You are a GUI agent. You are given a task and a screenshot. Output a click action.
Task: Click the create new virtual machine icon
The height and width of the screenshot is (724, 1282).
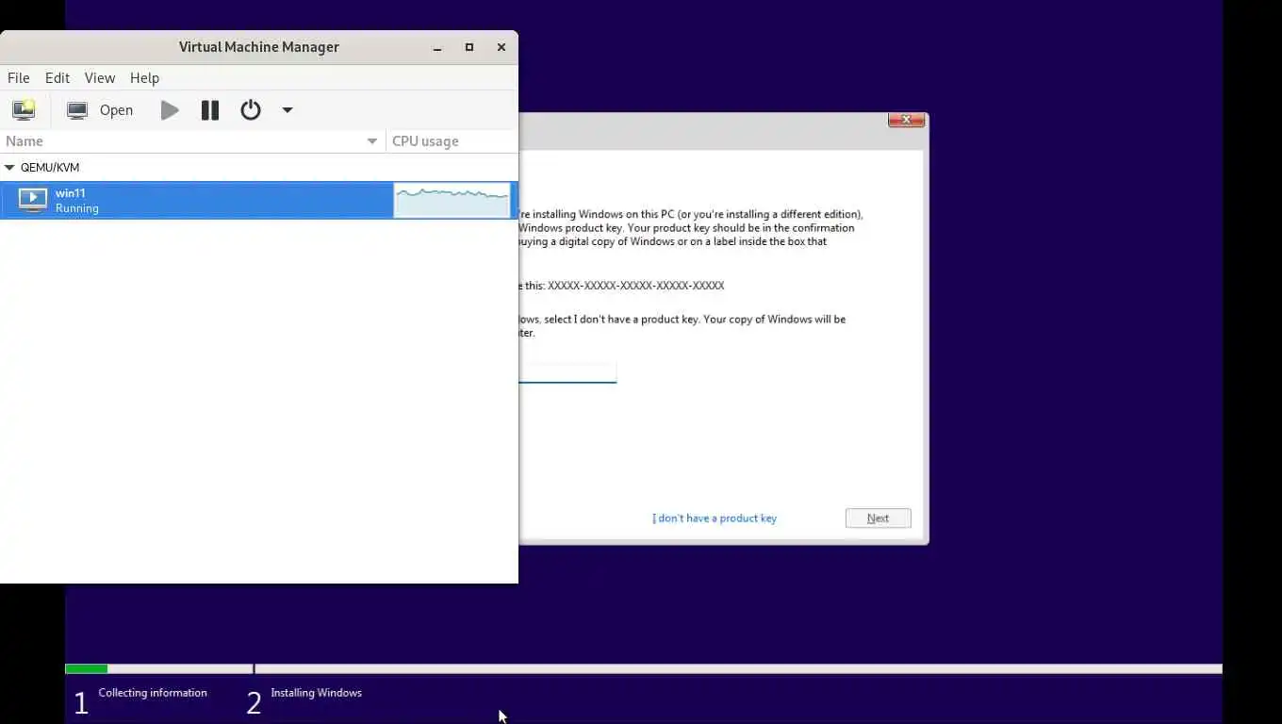click(x=24, y=110)
